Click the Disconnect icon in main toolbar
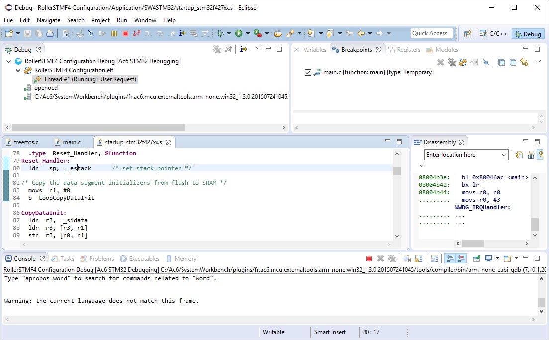The width and height of the screenshot is (549, 340). tap(136, 33)
